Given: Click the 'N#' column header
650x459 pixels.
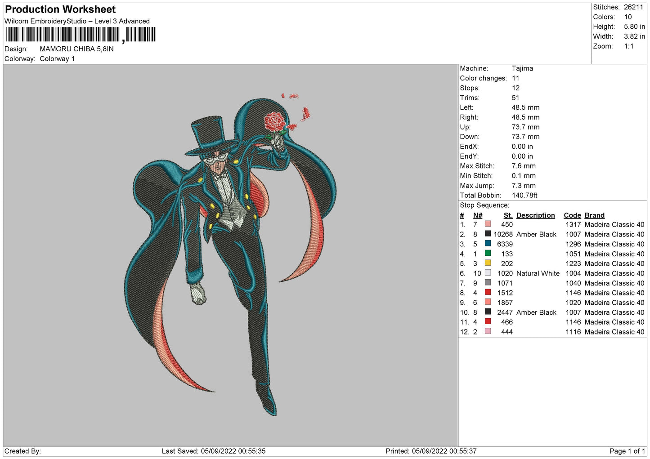Looking at the screenshot, I should point(478,215).
